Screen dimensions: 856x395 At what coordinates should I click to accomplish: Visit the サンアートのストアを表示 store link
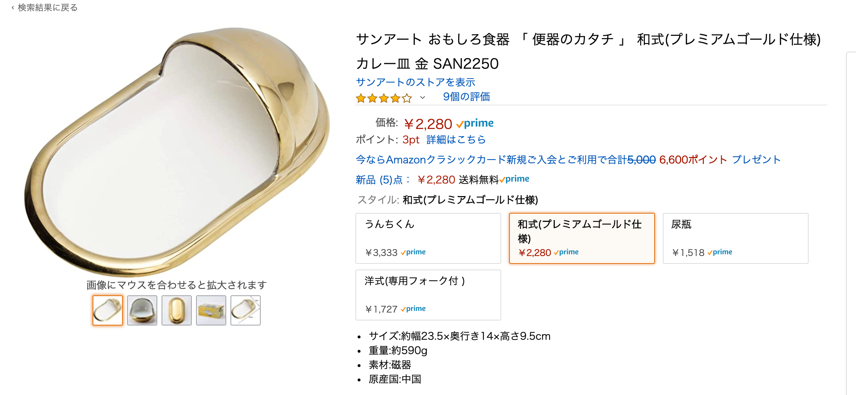coord(415,82)
